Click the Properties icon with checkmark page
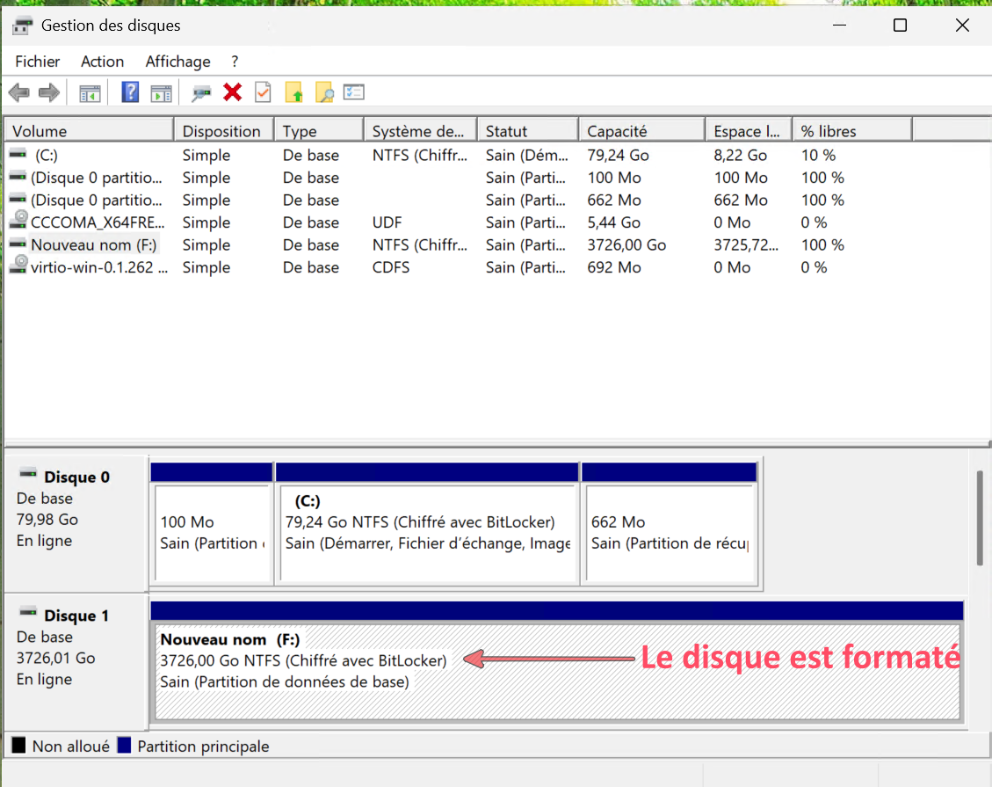The width and height of the screenshot is (992, 787). point(263,92)
